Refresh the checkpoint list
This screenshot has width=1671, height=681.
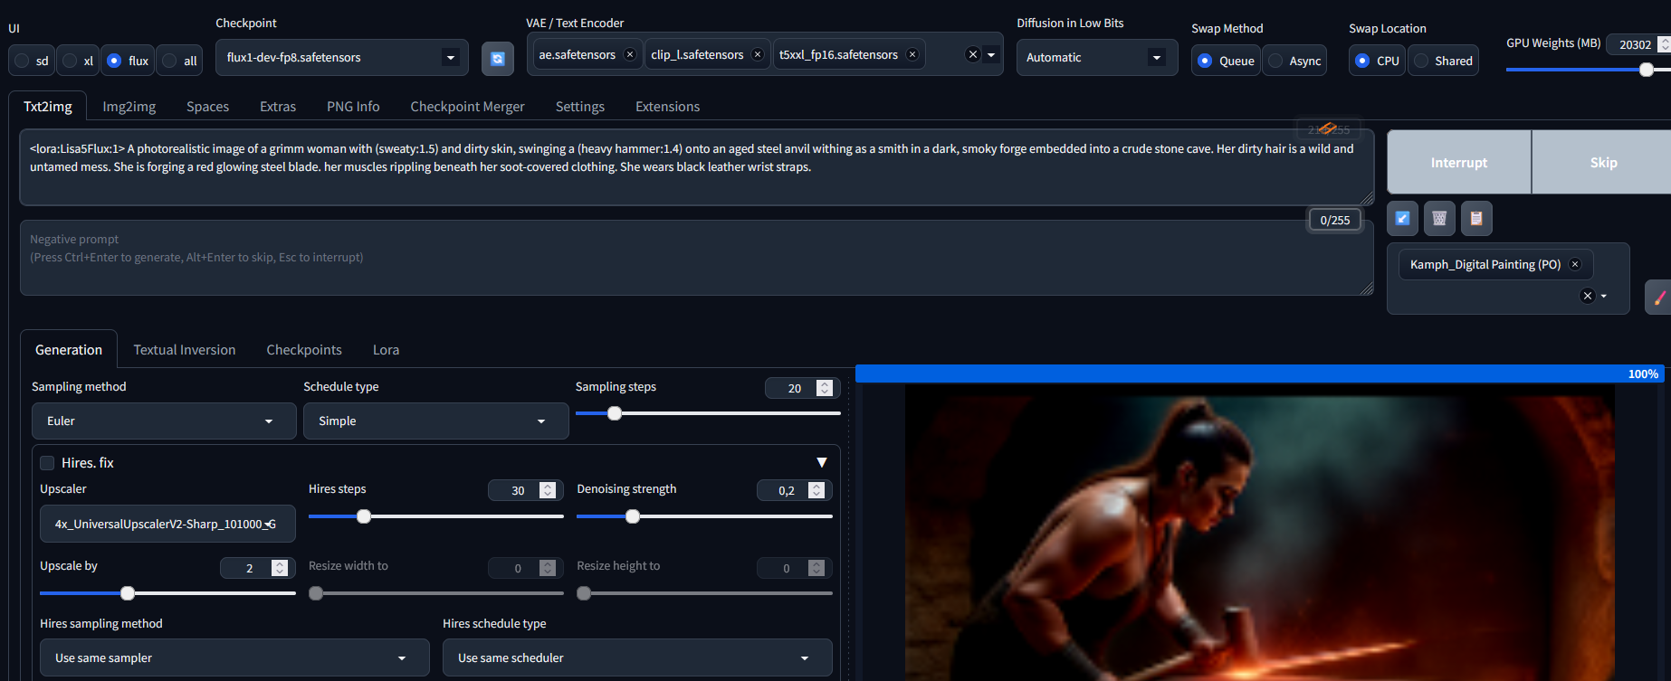pyautogui.click(x=497, y=58)
